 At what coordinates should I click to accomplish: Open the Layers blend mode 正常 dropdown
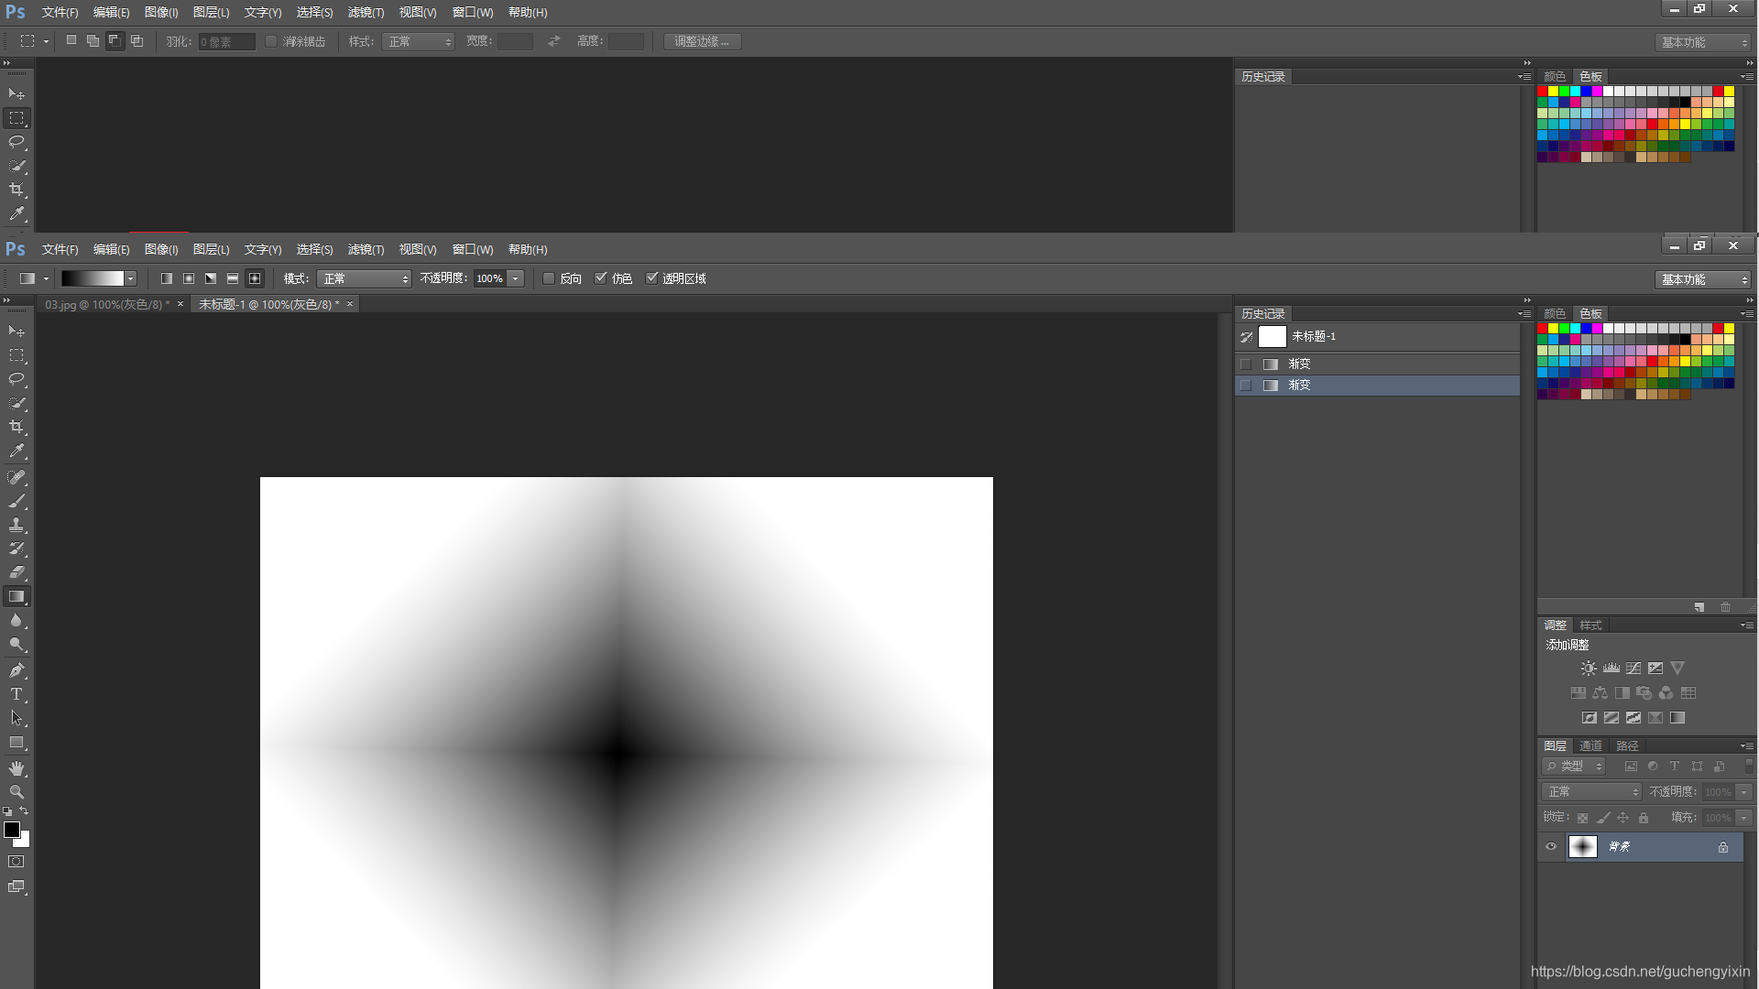(x=1591, y=792)
